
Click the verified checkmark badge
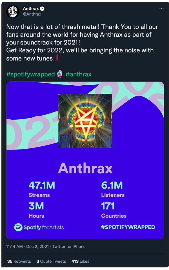(x=42, y=9)
